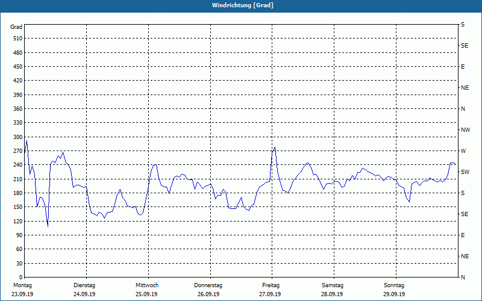Select the 510 y-axis label
The height and width of the screenshot is (301, 482).
[x=18, y=39]
